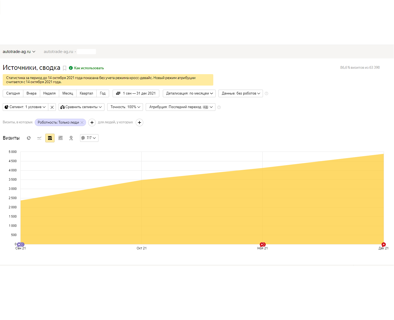Switch to column chart view

[61, 138]
